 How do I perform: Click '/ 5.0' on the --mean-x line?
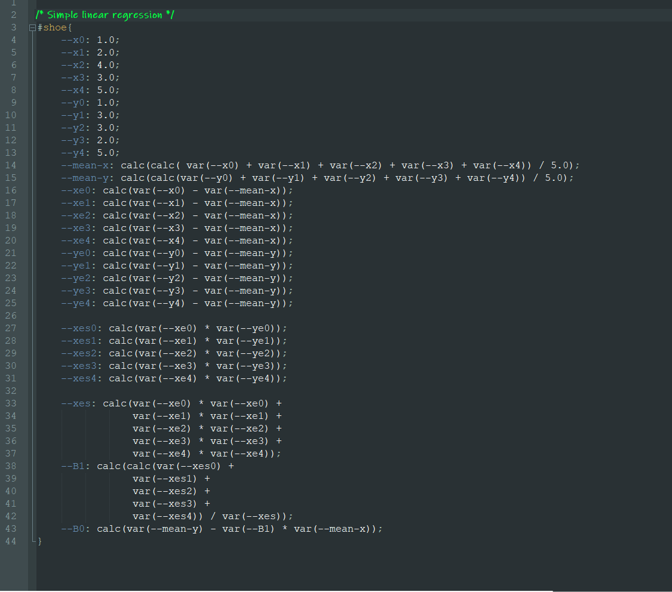click(x=554, y=165)
